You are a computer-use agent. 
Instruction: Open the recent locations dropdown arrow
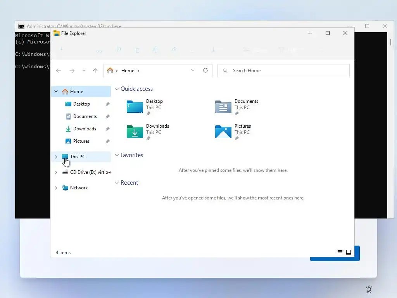click(84, 71)
